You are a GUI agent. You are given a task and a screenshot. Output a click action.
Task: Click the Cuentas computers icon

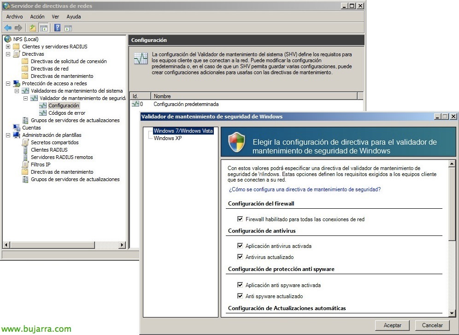[17, 128]
